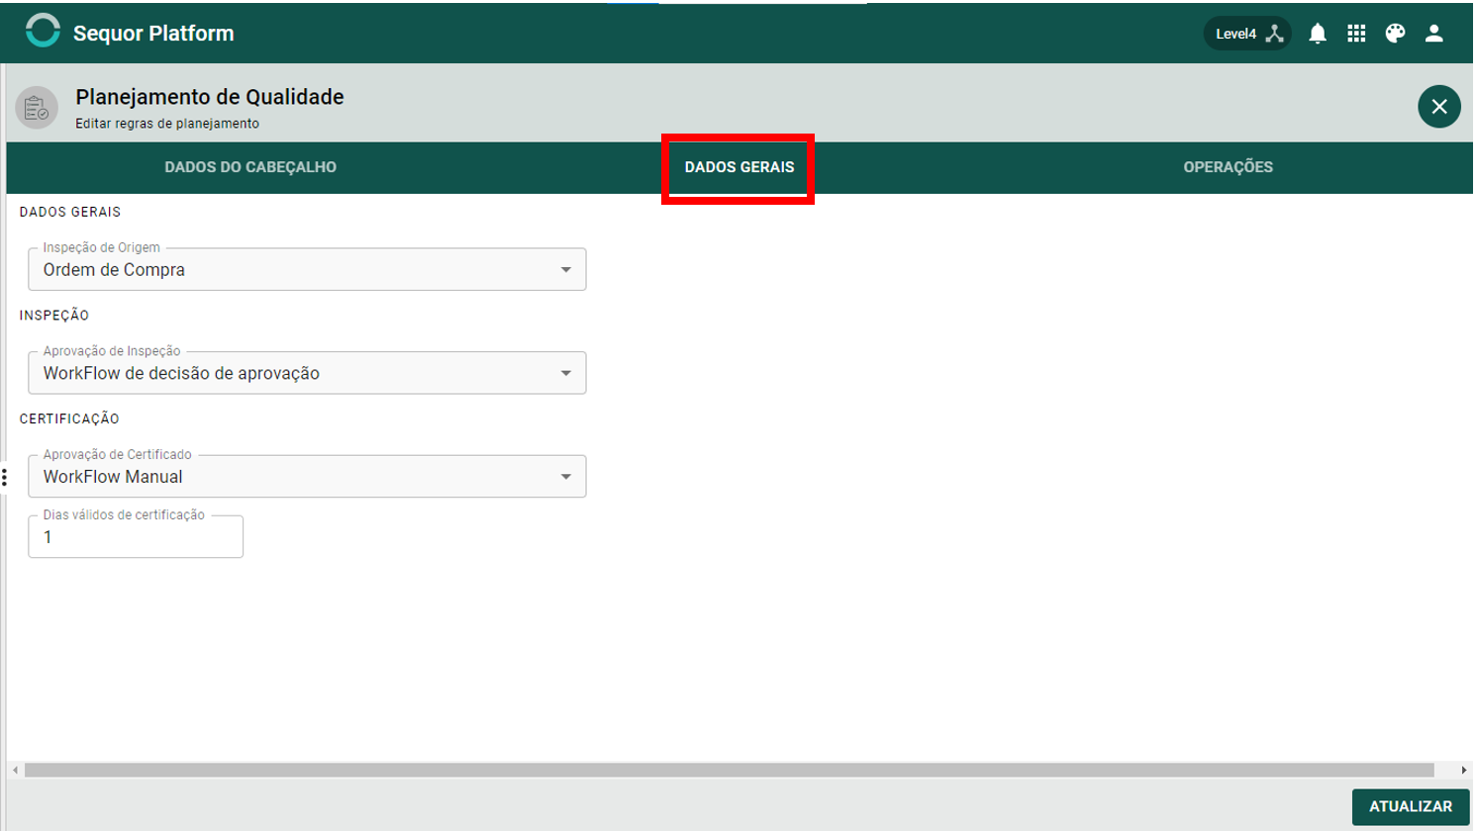Open the vertical three-dot side menu
The image size is (1477, 831).
click(x=5, y=478)
